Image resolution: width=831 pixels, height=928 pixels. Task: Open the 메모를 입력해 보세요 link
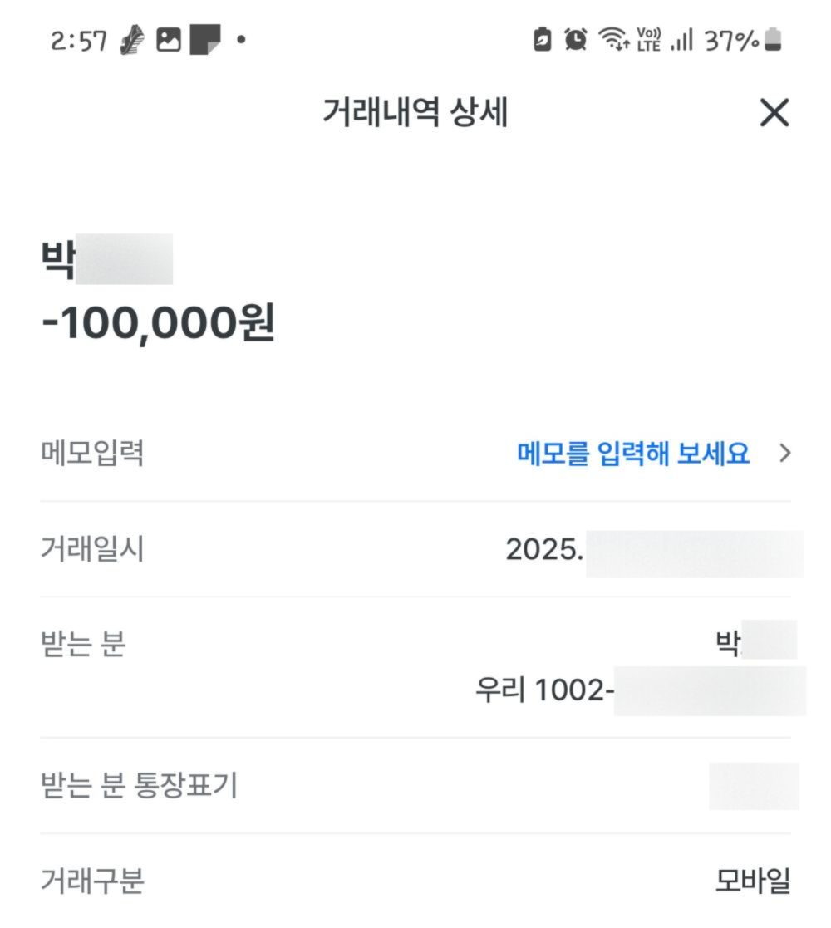click(x=633, y=454)
